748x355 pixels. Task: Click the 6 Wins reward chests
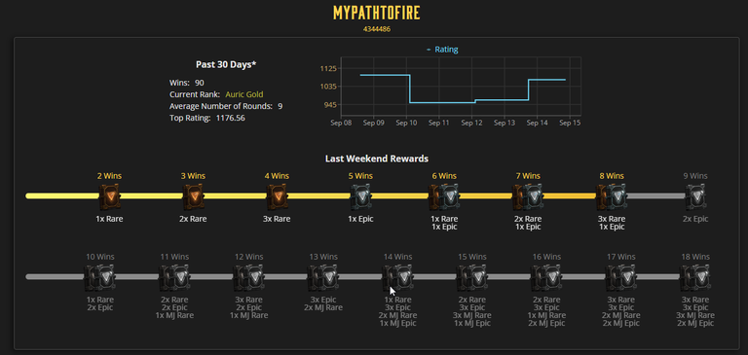pos(444,196)
